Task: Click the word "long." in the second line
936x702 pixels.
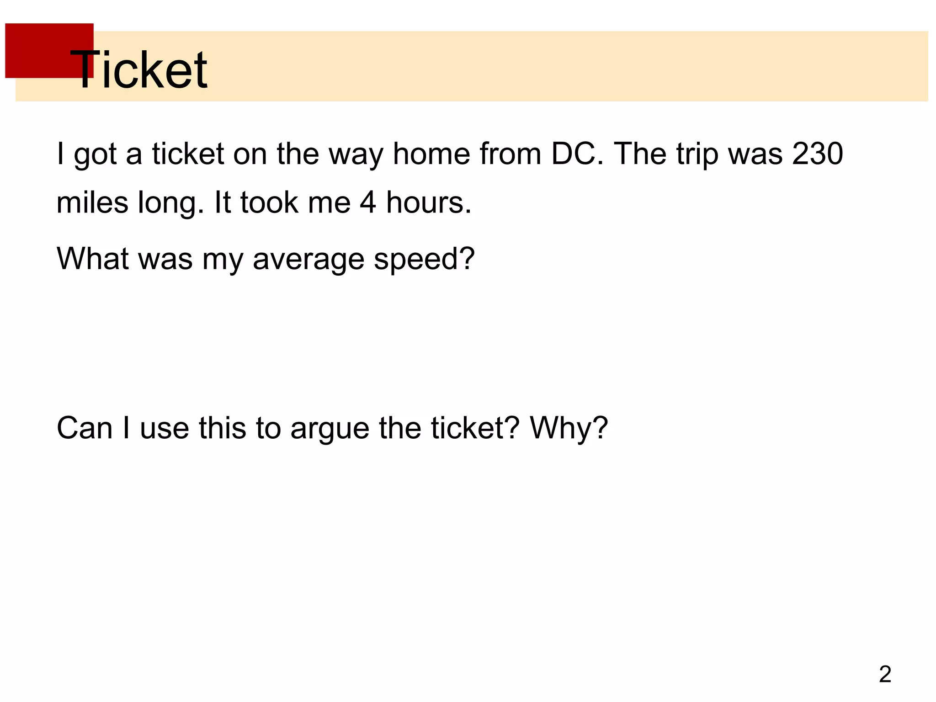Action: coord(171,203)
